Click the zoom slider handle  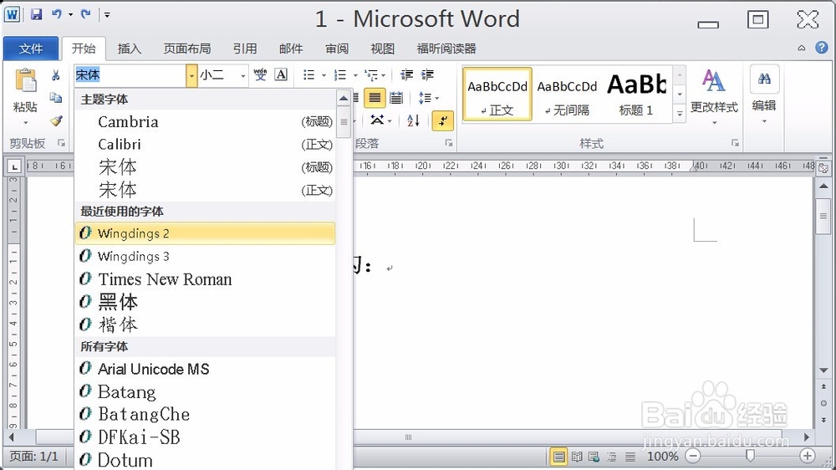coord(750,456)
